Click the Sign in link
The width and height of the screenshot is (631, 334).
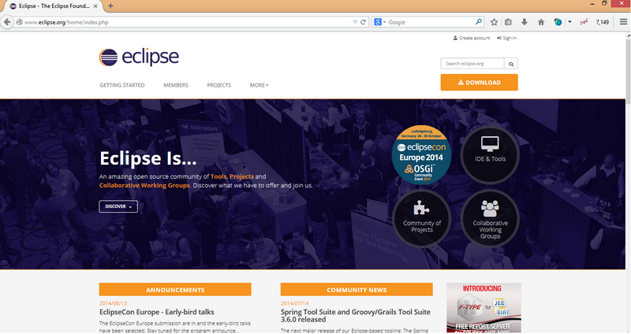point(507,38)
